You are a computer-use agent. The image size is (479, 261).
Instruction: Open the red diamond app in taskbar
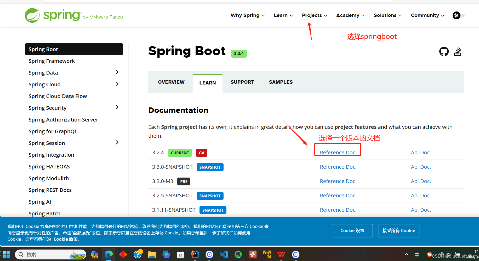click(123, 254)
